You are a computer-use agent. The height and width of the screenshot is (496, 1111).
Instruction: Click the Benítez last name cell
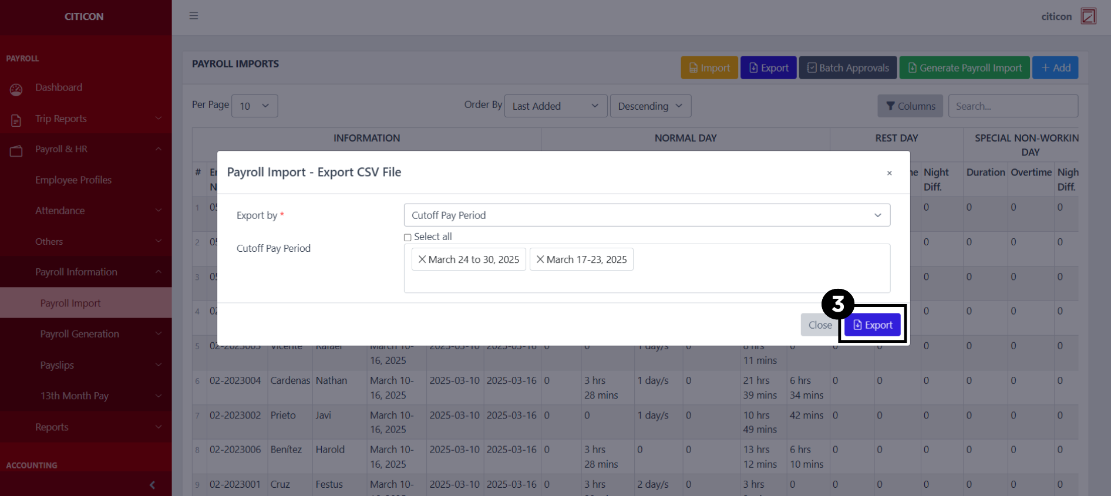click(x=290, y=457)
